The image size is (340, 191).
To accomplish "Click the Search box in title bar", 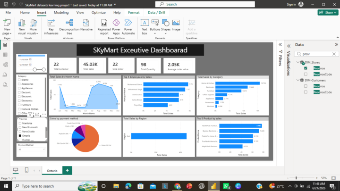I will point(205,4).
